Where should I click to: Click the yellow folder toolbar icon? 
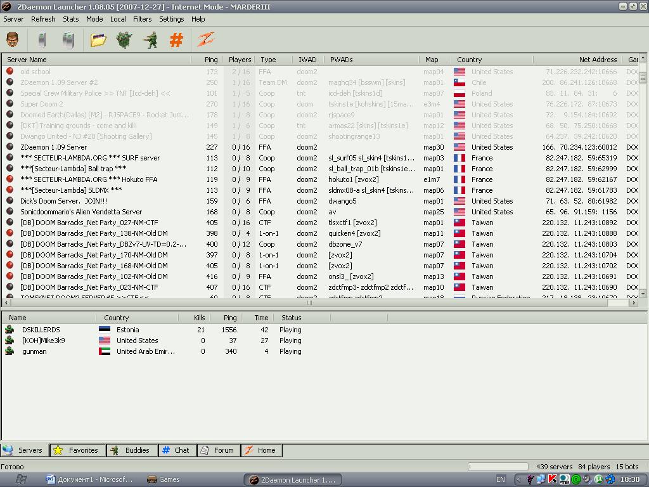(98, 40)
